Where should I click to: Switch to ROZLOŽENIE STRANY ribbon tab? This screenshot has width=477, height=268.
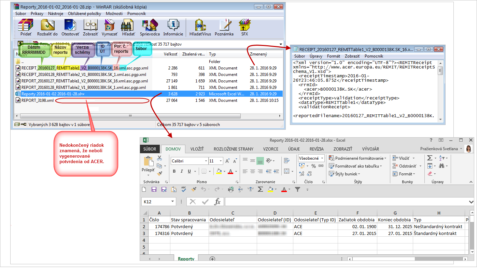[x=234, y=149]
